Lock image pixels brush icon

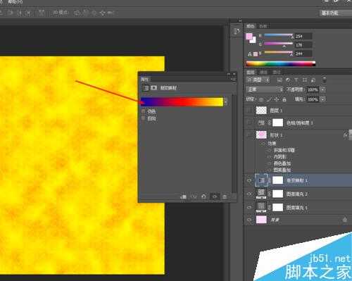click(269, 99)
